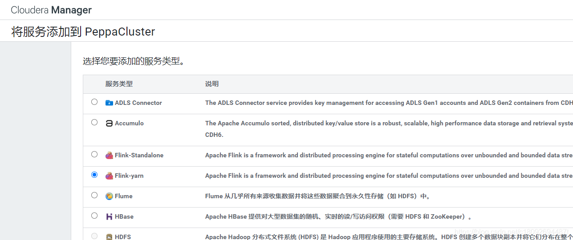Click the ADLS Connector service icon
Image resolution: width=573 pixels, height=240 pixels.
coord(109,103)
